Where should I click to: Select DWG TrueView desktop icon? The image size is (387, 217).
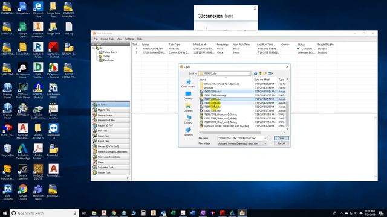click(x=37, y=71)
